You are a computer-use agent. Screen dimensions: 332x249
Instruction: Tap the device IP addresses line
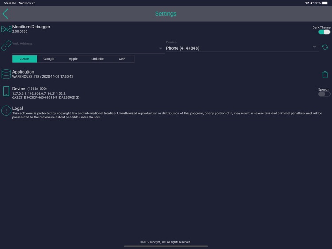(x=39, y=93)
